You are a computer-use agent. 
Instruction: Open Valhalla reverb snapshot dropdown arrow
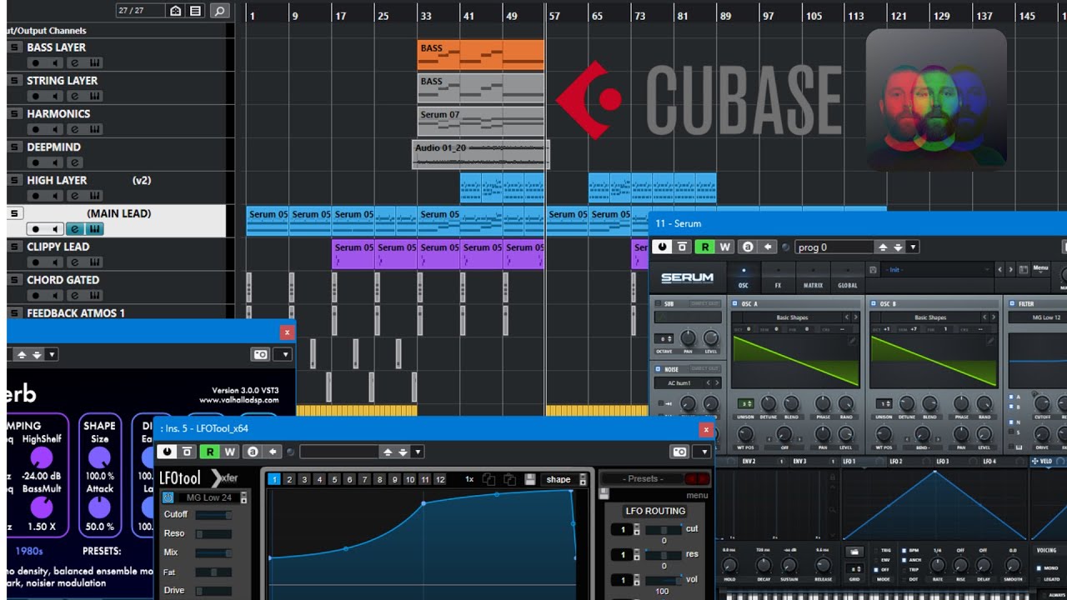(286, 354)
